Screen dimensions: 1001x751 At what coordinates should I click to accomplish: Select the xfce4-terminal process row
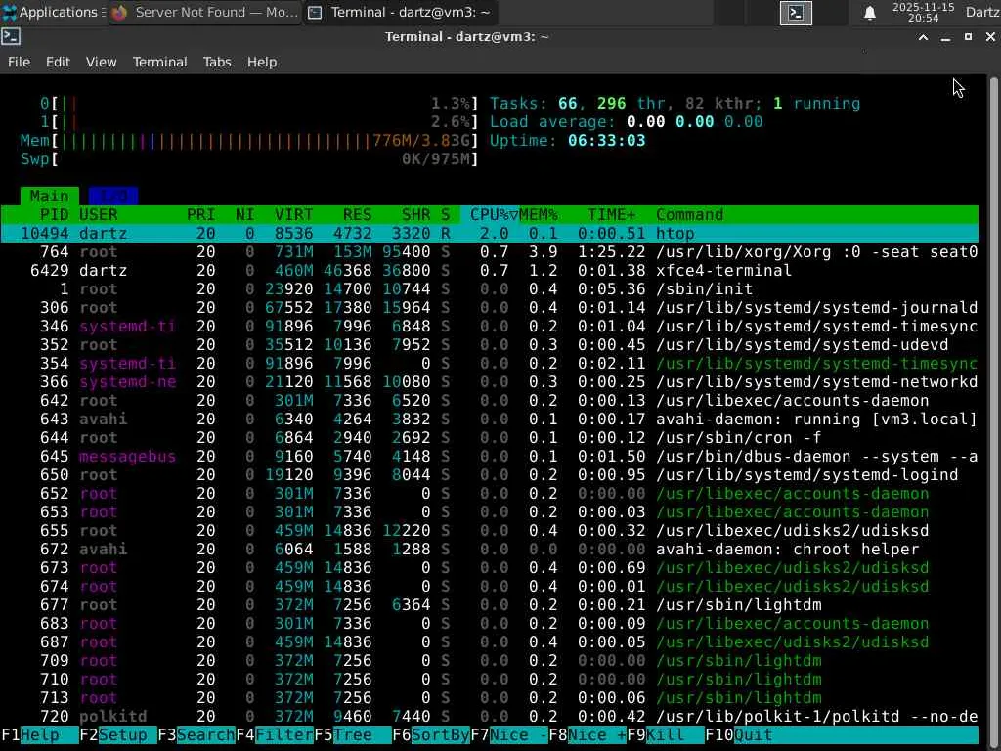tap(490, 270)
